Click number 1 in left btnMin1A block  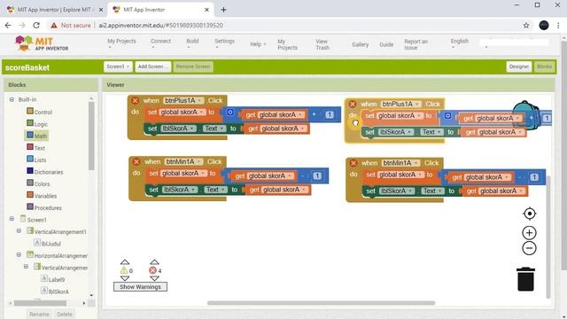[317, 175]
